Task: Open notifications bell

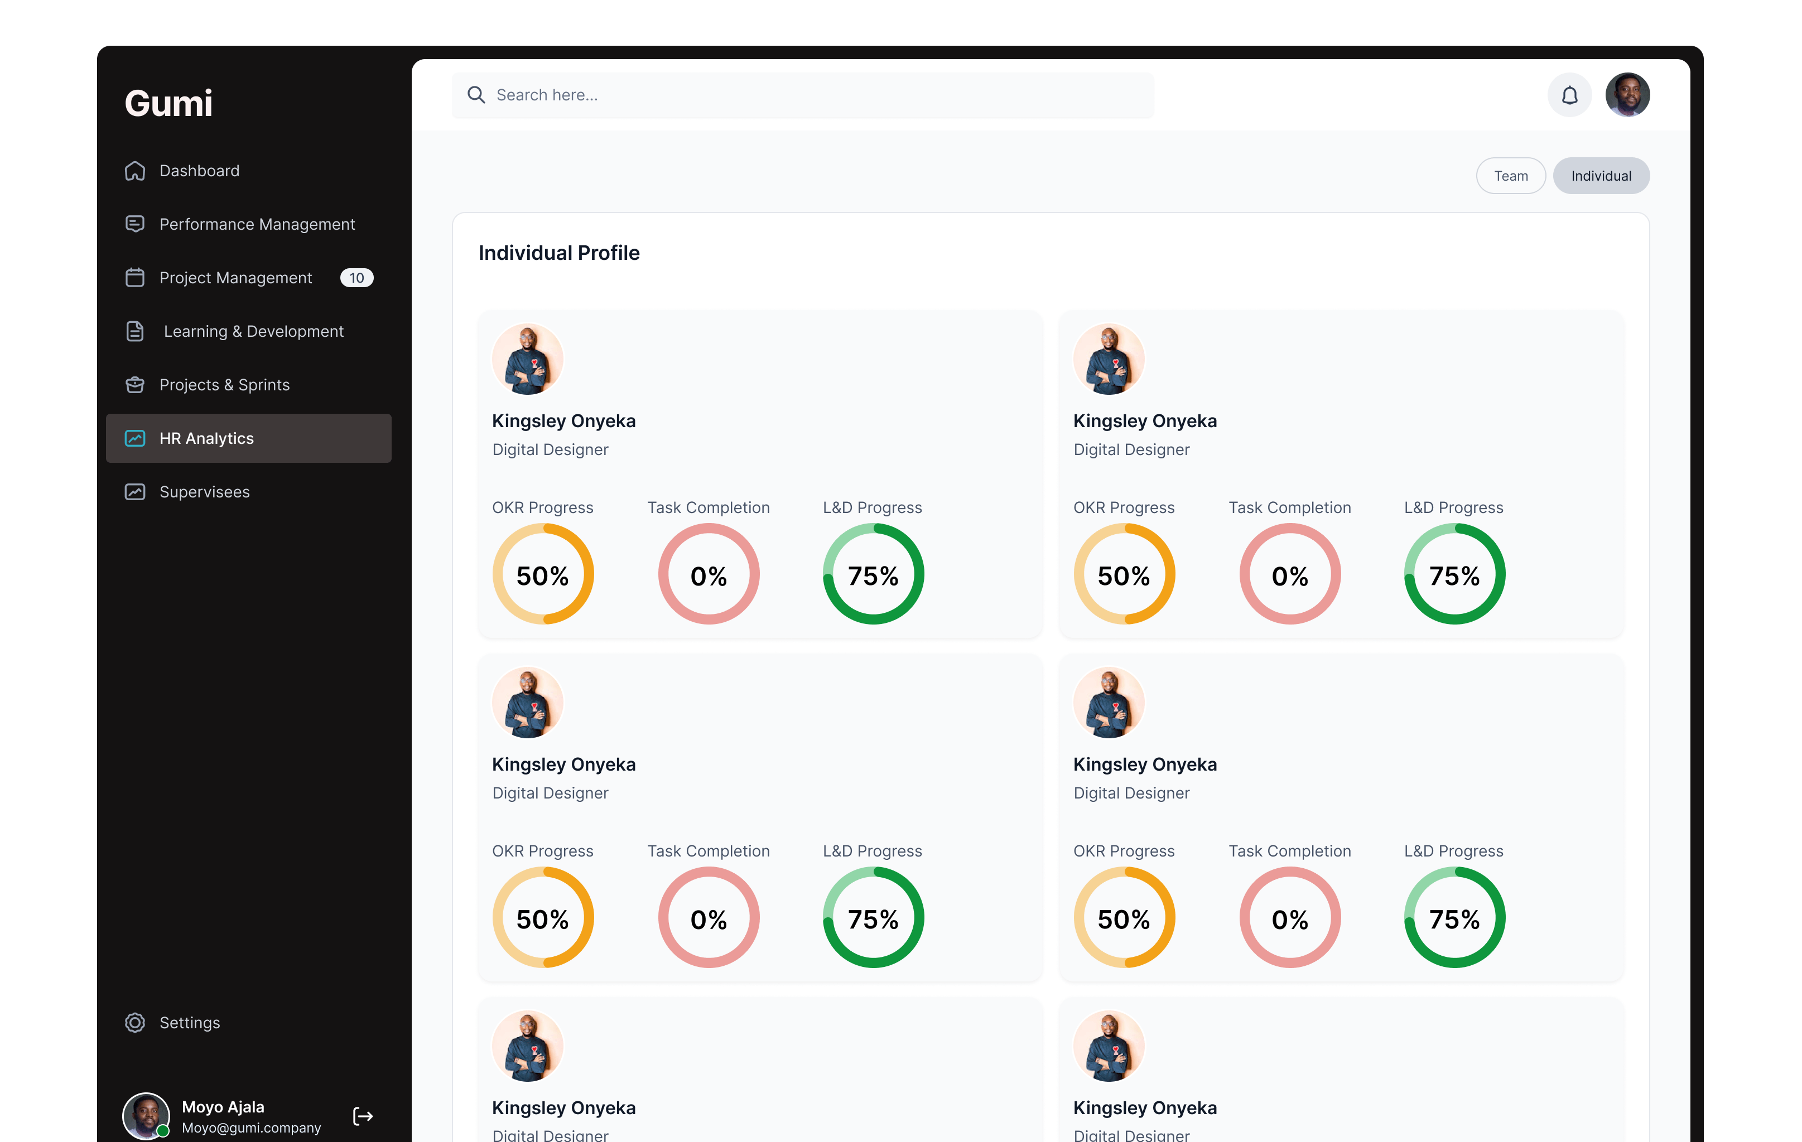Action: coord(1569,95)
